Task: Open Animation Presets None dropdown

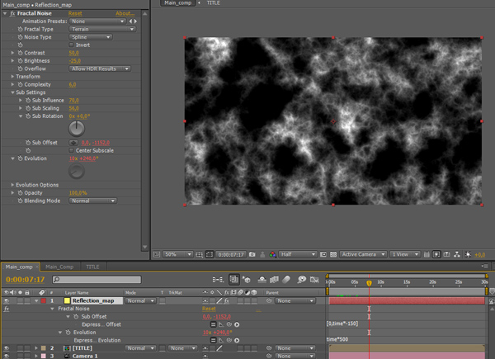Action: [97, 21]
